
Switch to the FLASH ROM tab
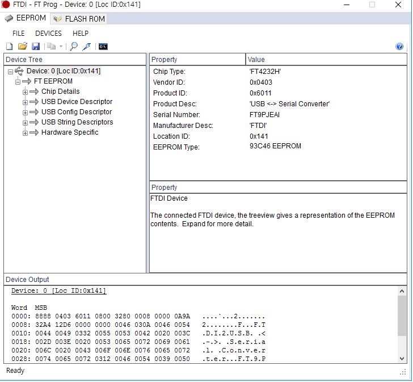[79, 19]
